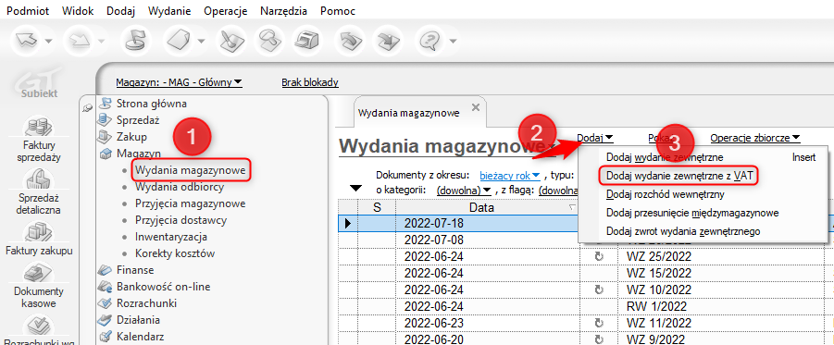Select Przyjęcia dostawcy tree item
This screenshot has width=834, height=345.
click(x=180, y=220)
